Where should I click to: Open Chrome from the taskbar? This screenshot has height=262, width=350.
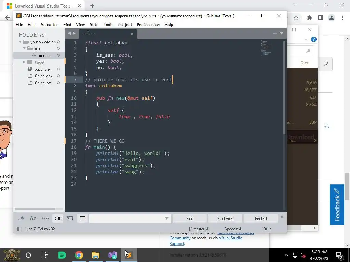tap(79, 255)
